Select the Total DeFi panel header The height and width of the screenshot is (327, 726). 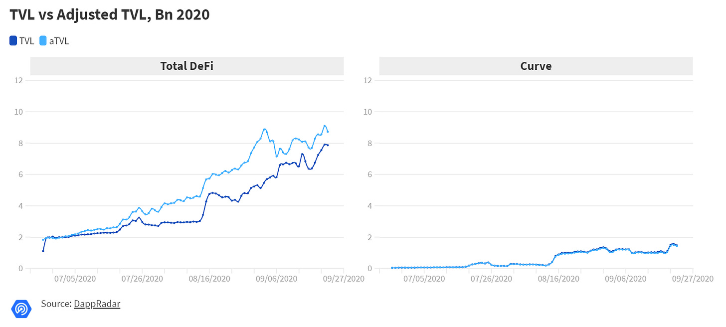(187, 66)
